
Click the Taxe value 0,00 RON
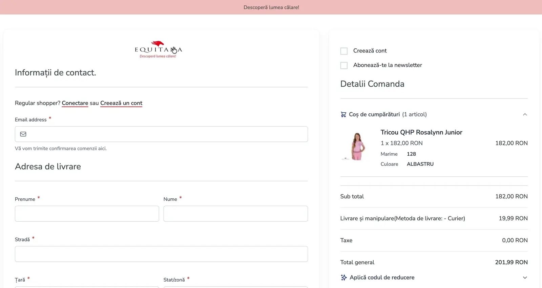515,240
